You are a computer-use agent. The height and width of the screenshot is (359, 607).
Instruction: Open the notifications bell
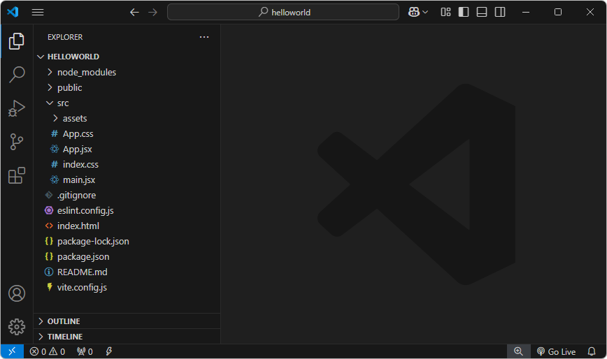point(592,351)
